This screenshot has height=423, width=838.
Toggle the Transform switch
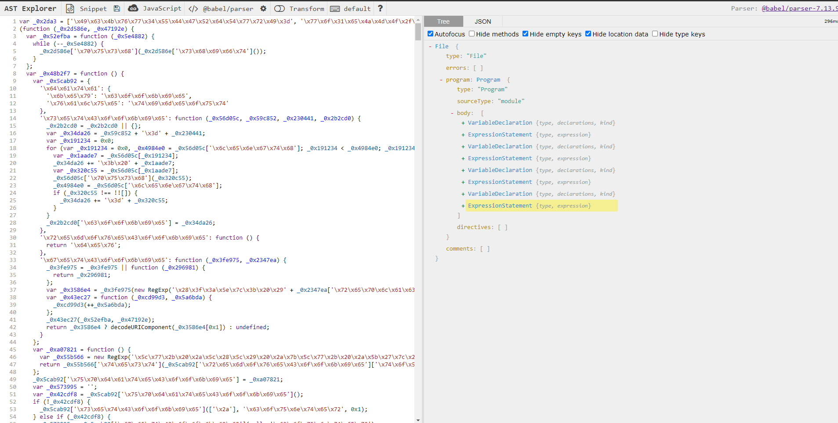click(x=279, y=8)
